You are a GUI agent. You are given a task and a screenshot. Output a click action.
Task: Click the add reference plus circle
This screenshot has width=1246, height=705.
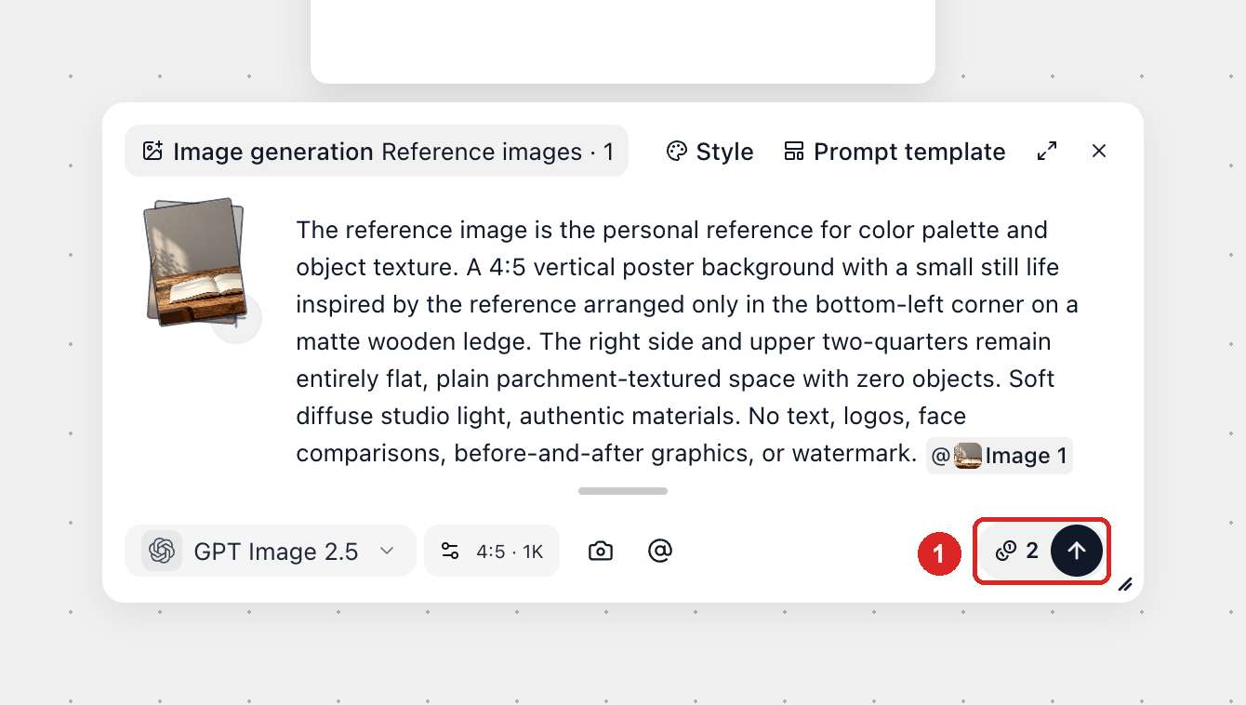(236, 320)
